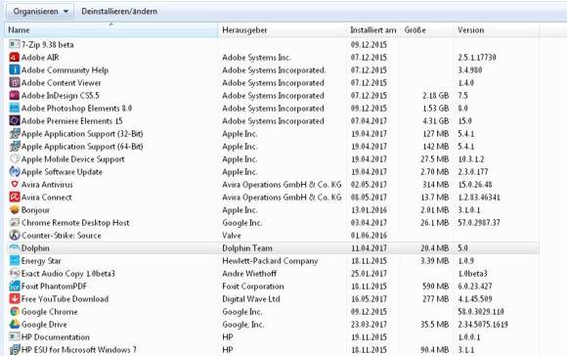Click the Chrome Remote Desktop Host icon
The image size is (567, 356).
pos(15,223)
